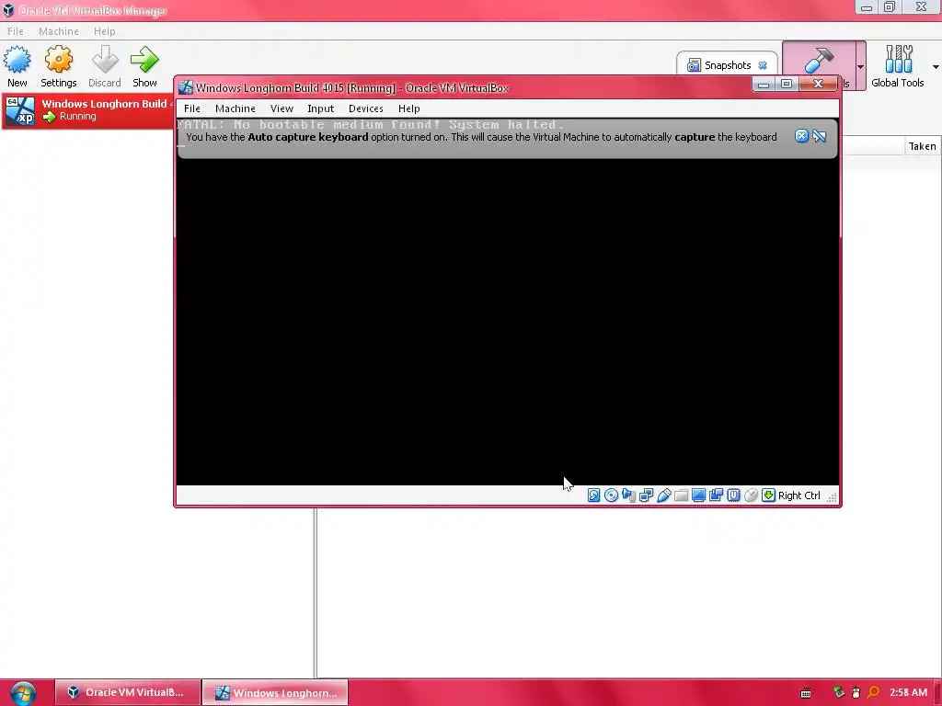This screenshot has width=942, height=706.
Task: Open Help menu in VirtualBox Manager
Action: click(105, 31)
